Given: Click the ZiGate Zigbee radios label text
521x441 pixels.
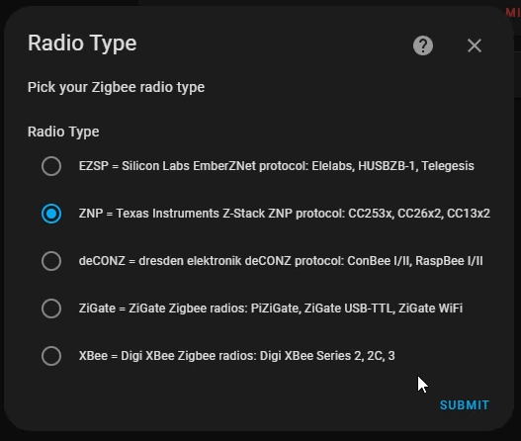Looking at the screenshot, I should (x=271, y=309).
